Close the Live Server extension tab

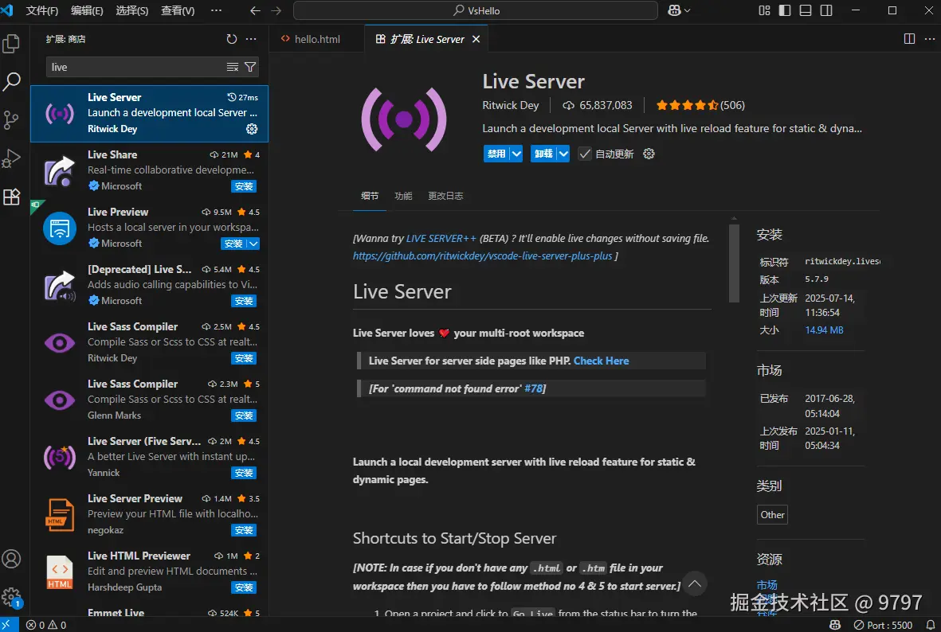click(476, 39)
